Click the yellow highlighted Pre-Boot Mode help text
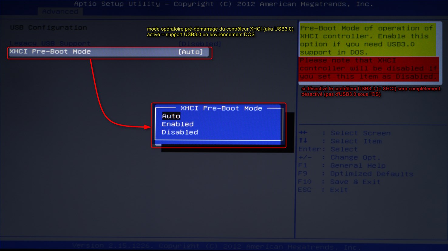The height and width of the screenshot is (251, 448). click(x=367, y=40)
